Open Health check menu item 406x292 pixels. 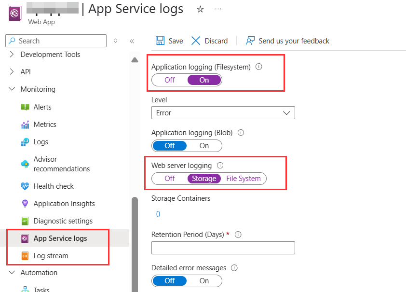(54, 186)
